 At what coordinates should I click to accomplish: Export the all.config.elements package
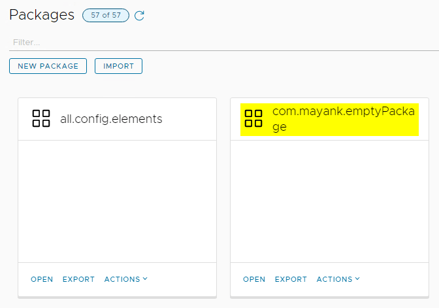coord(78,279)
